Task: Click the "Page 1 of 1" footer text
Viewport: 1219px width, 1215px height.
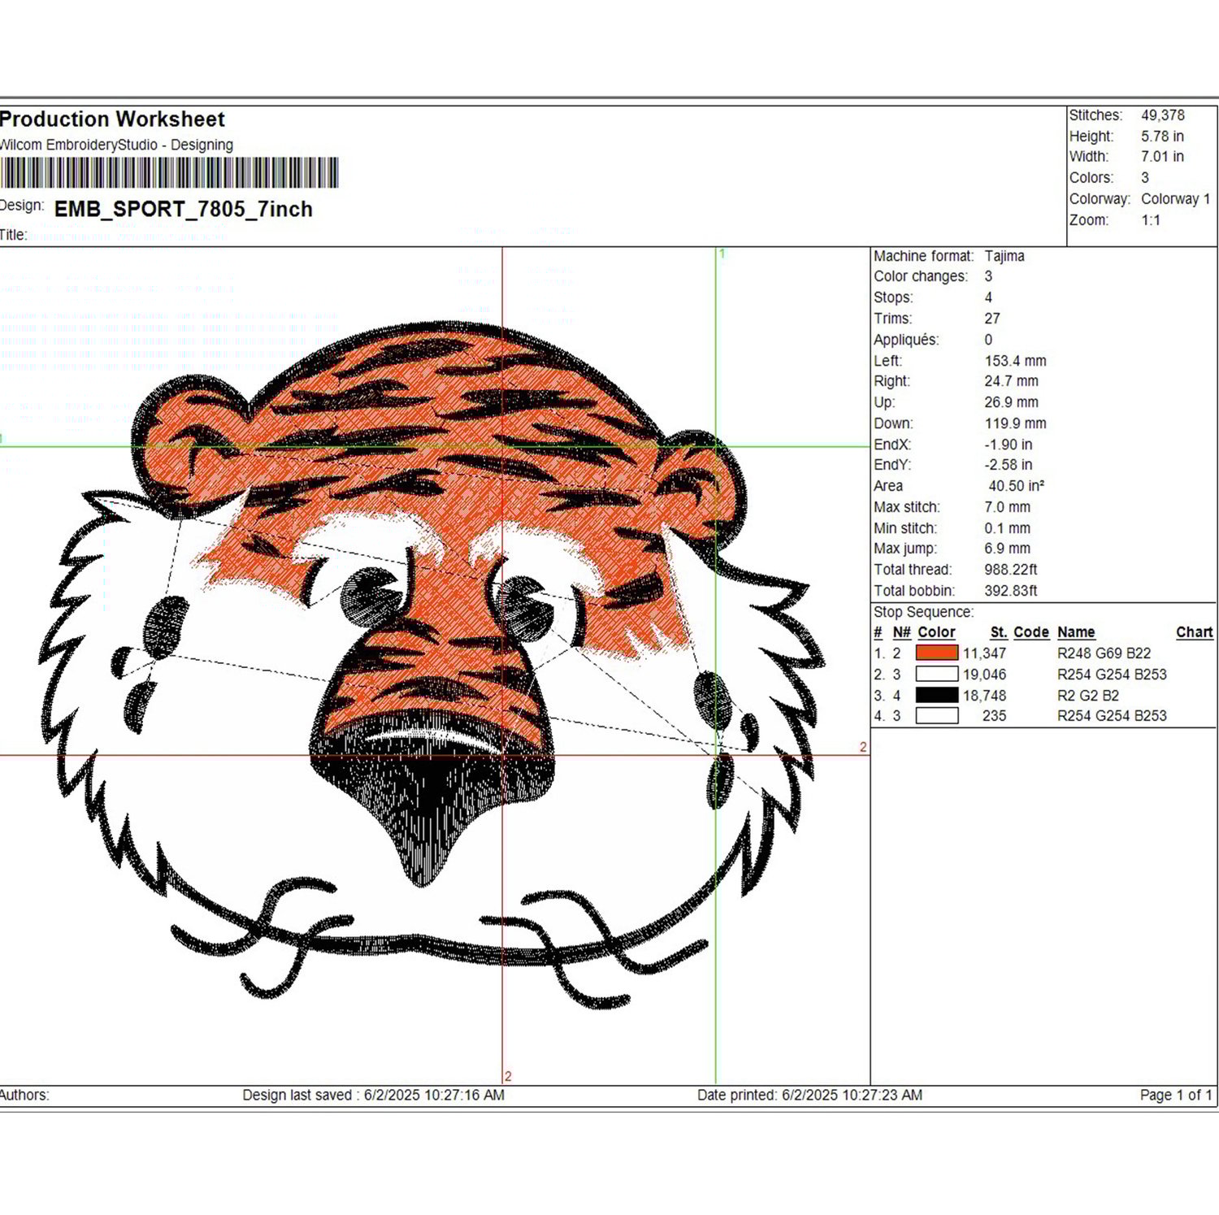Action: 1176,1095
